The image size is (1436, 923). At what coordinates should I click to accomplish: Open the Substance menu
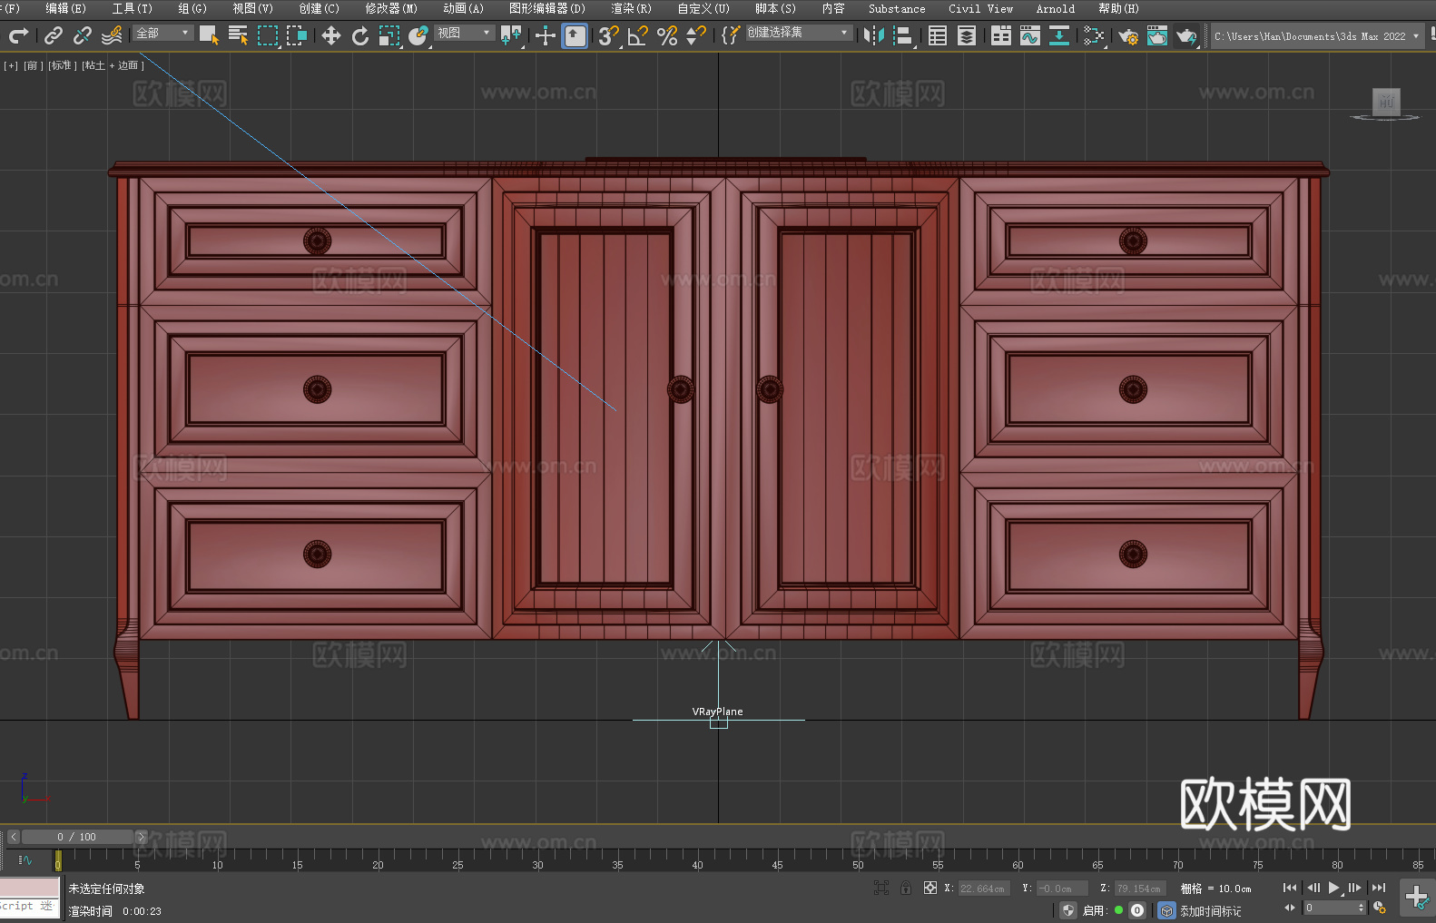coord(897,8)
